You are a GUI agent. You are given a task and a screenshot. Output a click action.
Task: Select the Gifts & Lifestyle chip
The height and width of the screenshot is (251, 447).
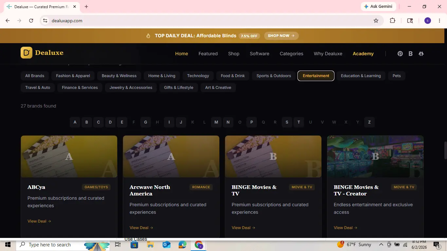pos(179,88)
